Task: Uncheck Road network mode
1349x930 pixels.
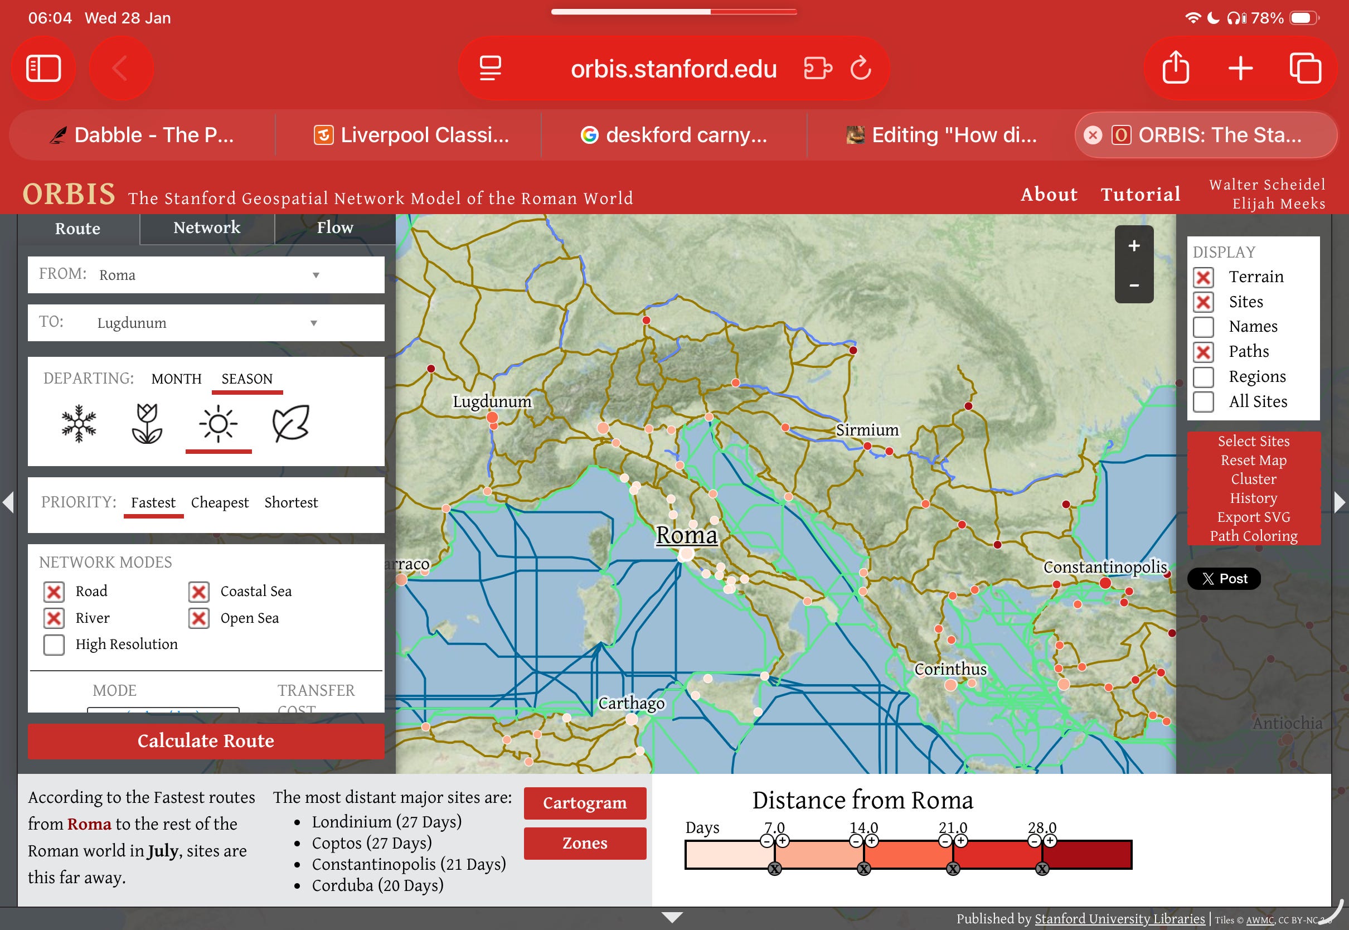Action: pos(54,592)
